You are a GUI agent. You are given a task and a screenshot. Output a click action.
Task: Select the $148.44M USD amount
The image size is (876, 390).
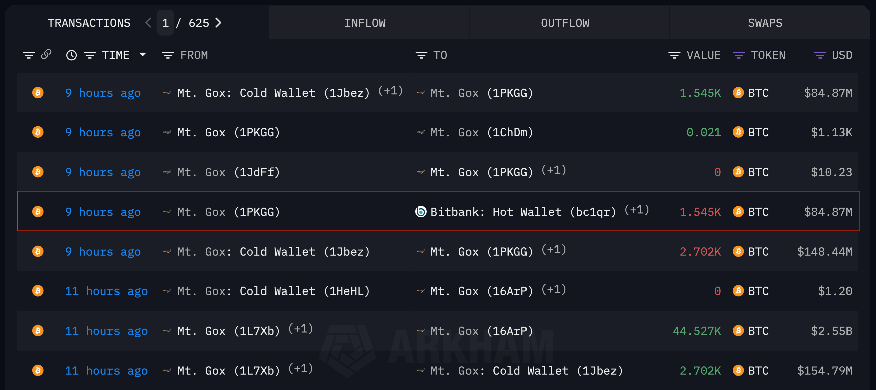(x=825, y=252)
